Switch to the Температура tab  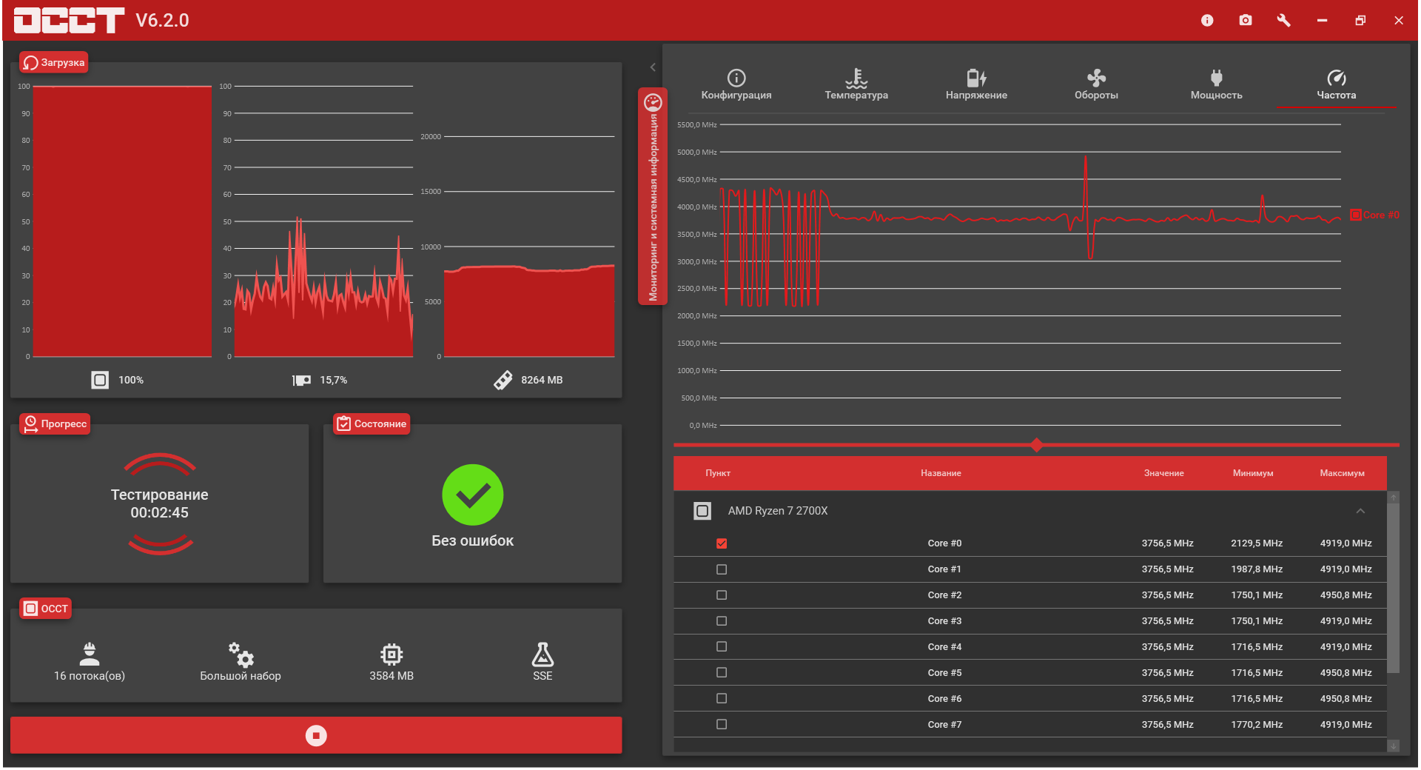coord(856,84)
